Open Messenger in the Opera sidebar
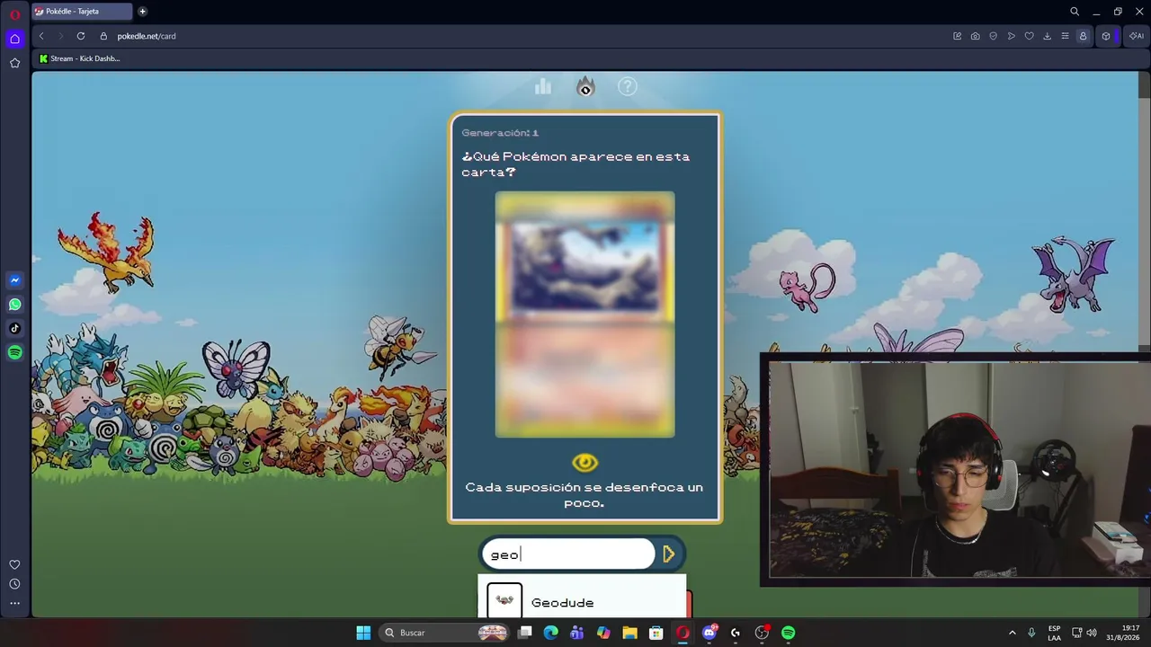This screenshot has height=647, width=1151. [14, 280]
